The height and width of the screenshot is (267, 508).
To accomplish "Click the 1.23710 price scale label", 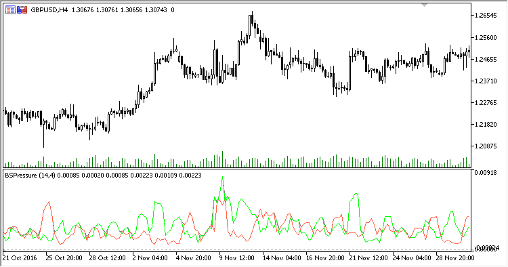I will tap(486, 81).
